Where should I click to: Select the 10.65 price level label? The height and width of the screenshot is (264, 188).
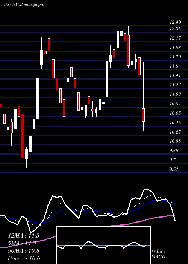175,113
